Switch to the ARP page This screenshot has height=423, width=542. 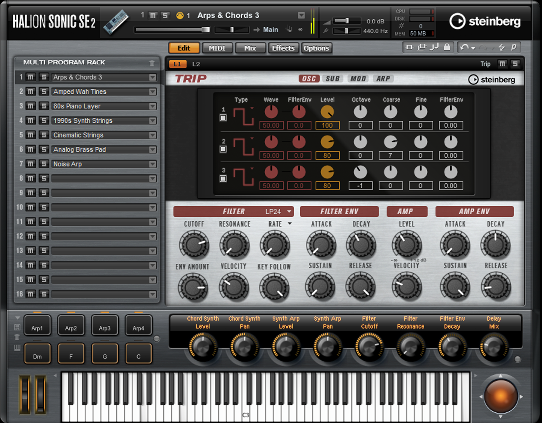point(383,79)
